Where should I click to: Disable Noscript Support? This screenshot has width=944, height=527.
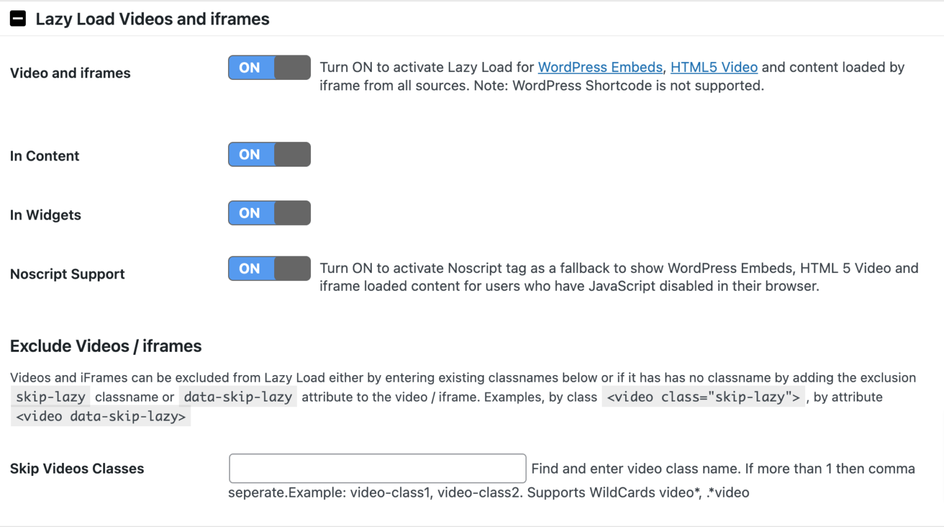269,268
